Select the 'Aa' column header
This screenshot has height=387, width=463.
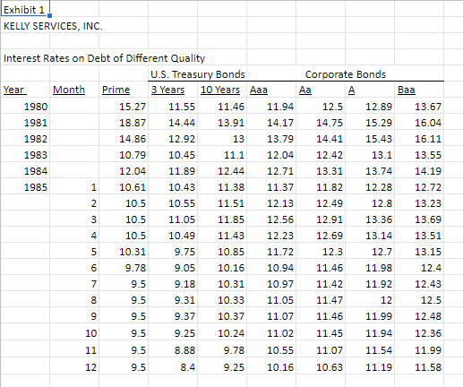click(321, 90)
